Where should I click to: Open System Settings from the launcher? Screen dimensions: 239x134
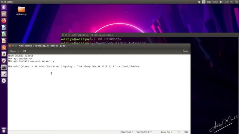coord(4,61)
